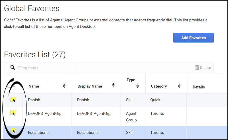Viewport: 228px width, 140px height.
Task: Click Escalations in the Name column
Action: point(38,132)
